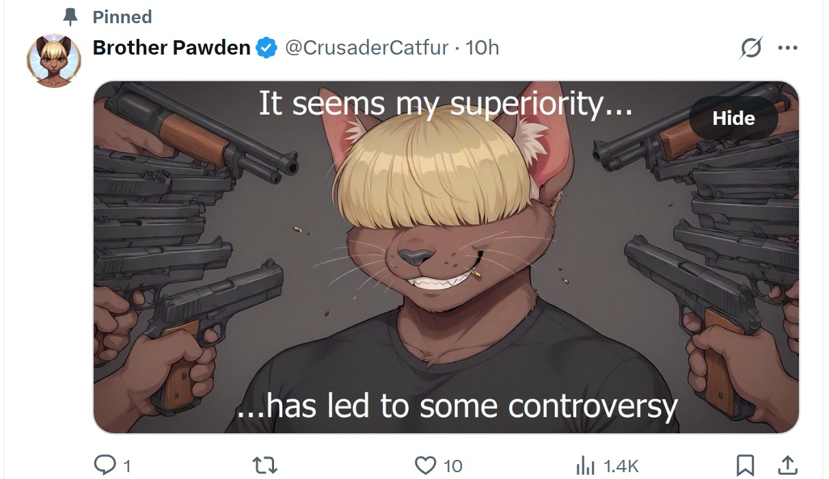829x479 pixels.
Task: Click the Grok explain-post icon
Action: point(751,48)
